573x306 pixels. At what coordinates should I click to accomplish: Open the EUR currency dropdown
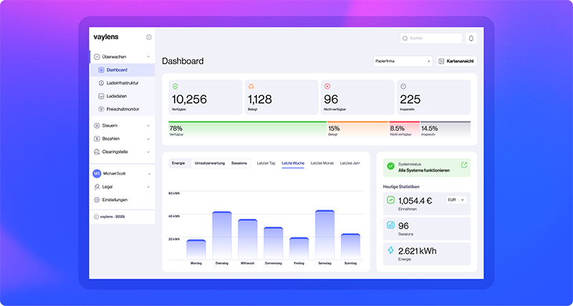[x=456, y=200]
